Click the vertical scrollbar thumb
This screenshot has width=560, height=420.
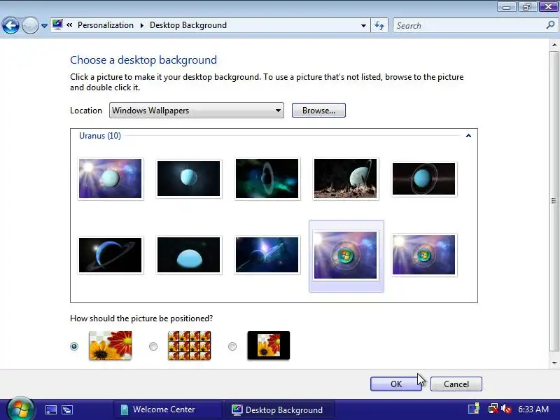554,201
